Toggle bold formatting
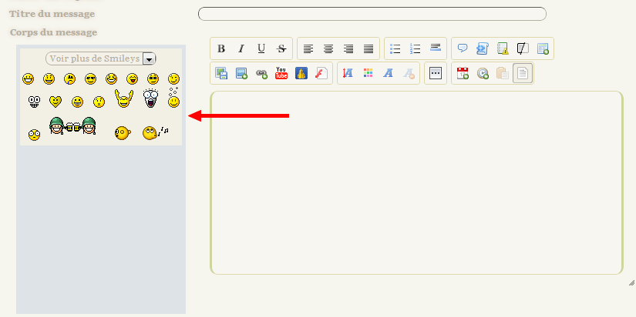The image size is (636, 317). [x=221, y=49]
